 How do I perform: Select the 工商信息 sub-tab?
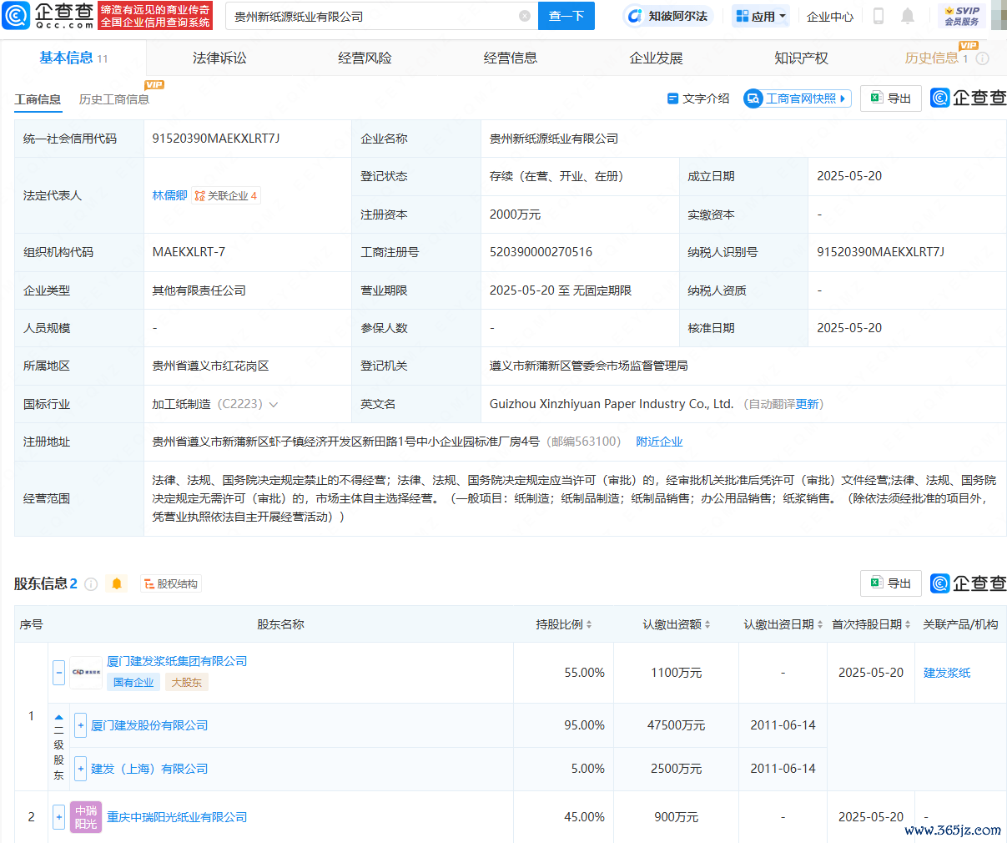coord(38,99)
